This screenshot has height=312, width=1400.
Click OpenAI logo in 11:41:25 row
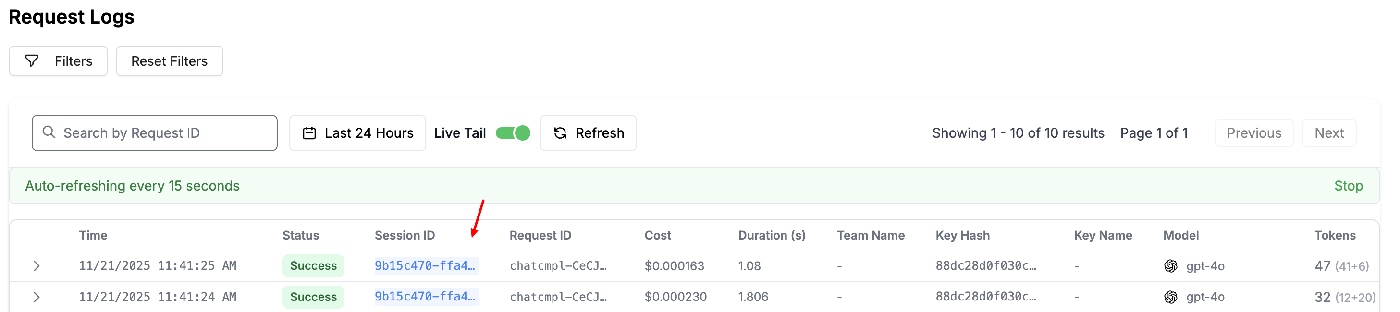1170,266
